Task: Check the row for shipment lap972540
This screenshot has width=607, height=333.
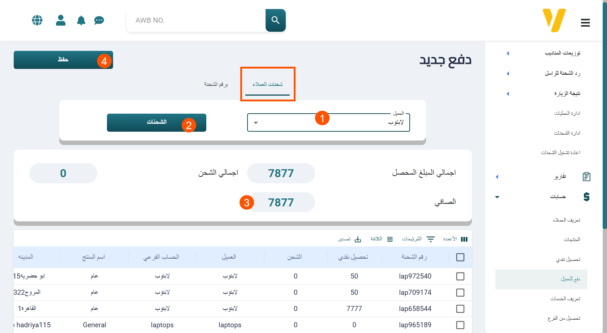Action: (460, 276)
